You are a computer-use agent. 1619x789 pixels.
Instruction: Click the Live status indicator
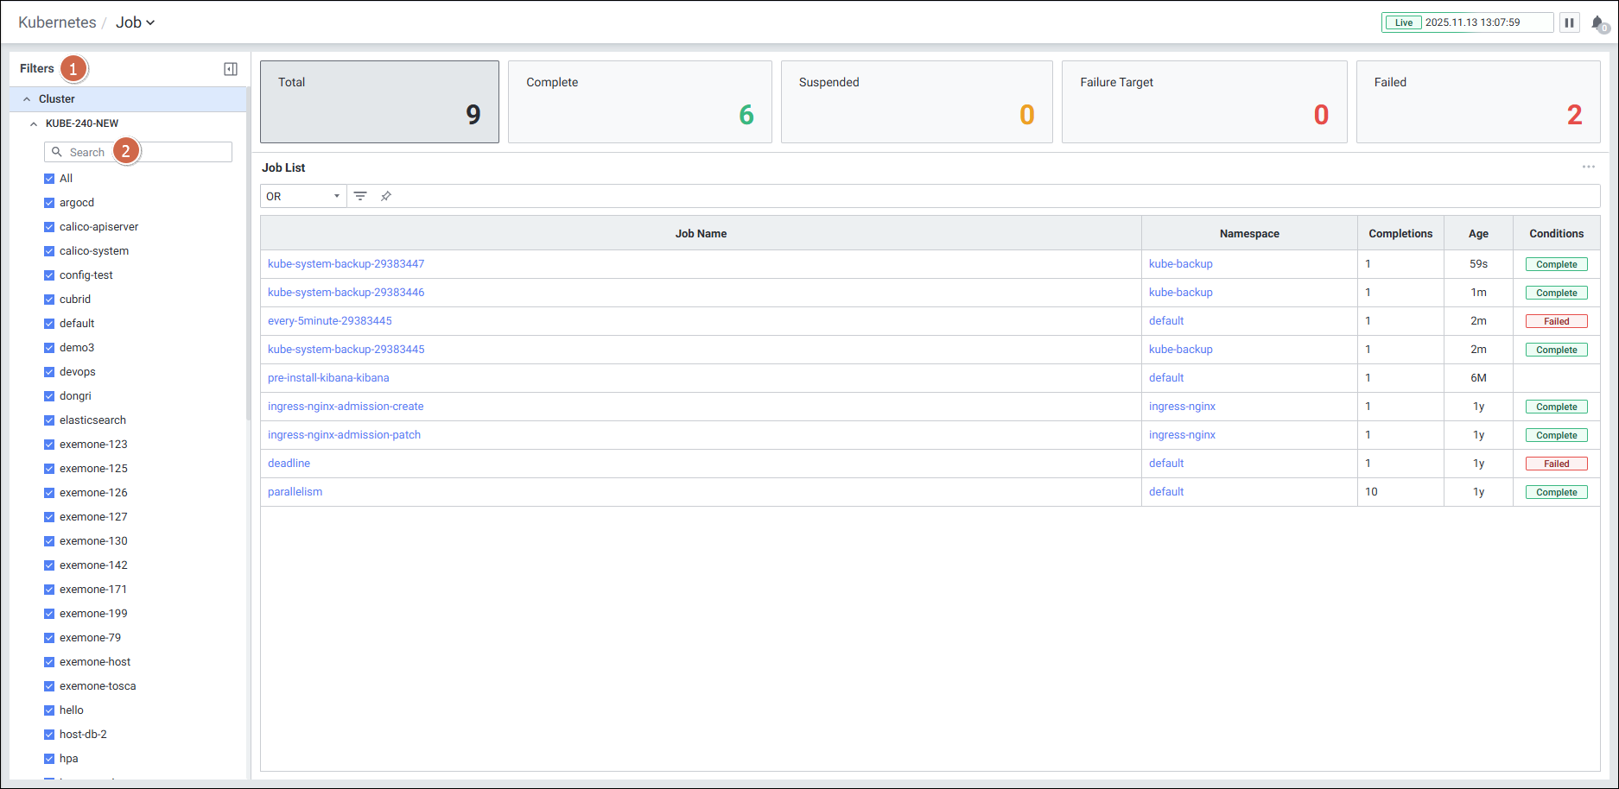tap(1403, 22)
